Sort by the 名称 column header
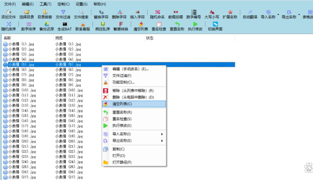 pyautogui.click(x=28, y=38)
